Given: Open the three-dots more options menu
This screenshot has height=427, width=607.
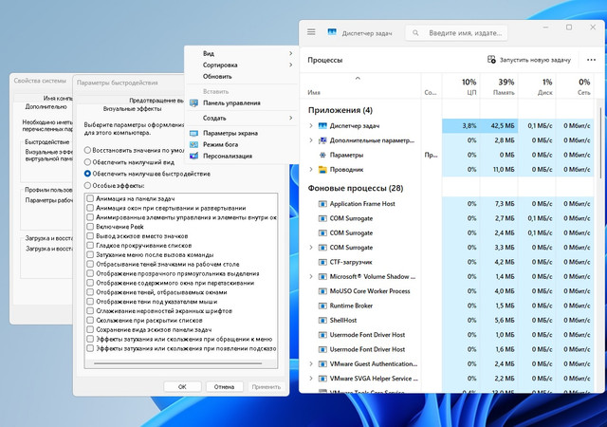Looking at the screenshot, I should 591,60.
